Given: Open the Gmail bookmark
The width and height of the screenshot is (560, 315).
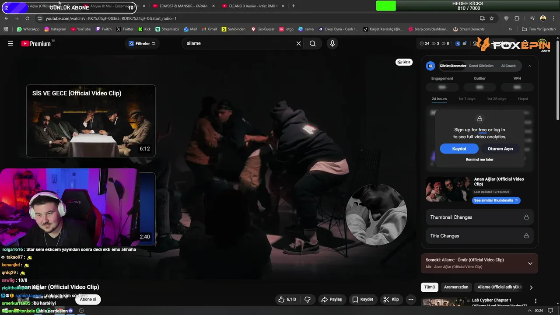Looking at the screenshot, I should (209, 29).
